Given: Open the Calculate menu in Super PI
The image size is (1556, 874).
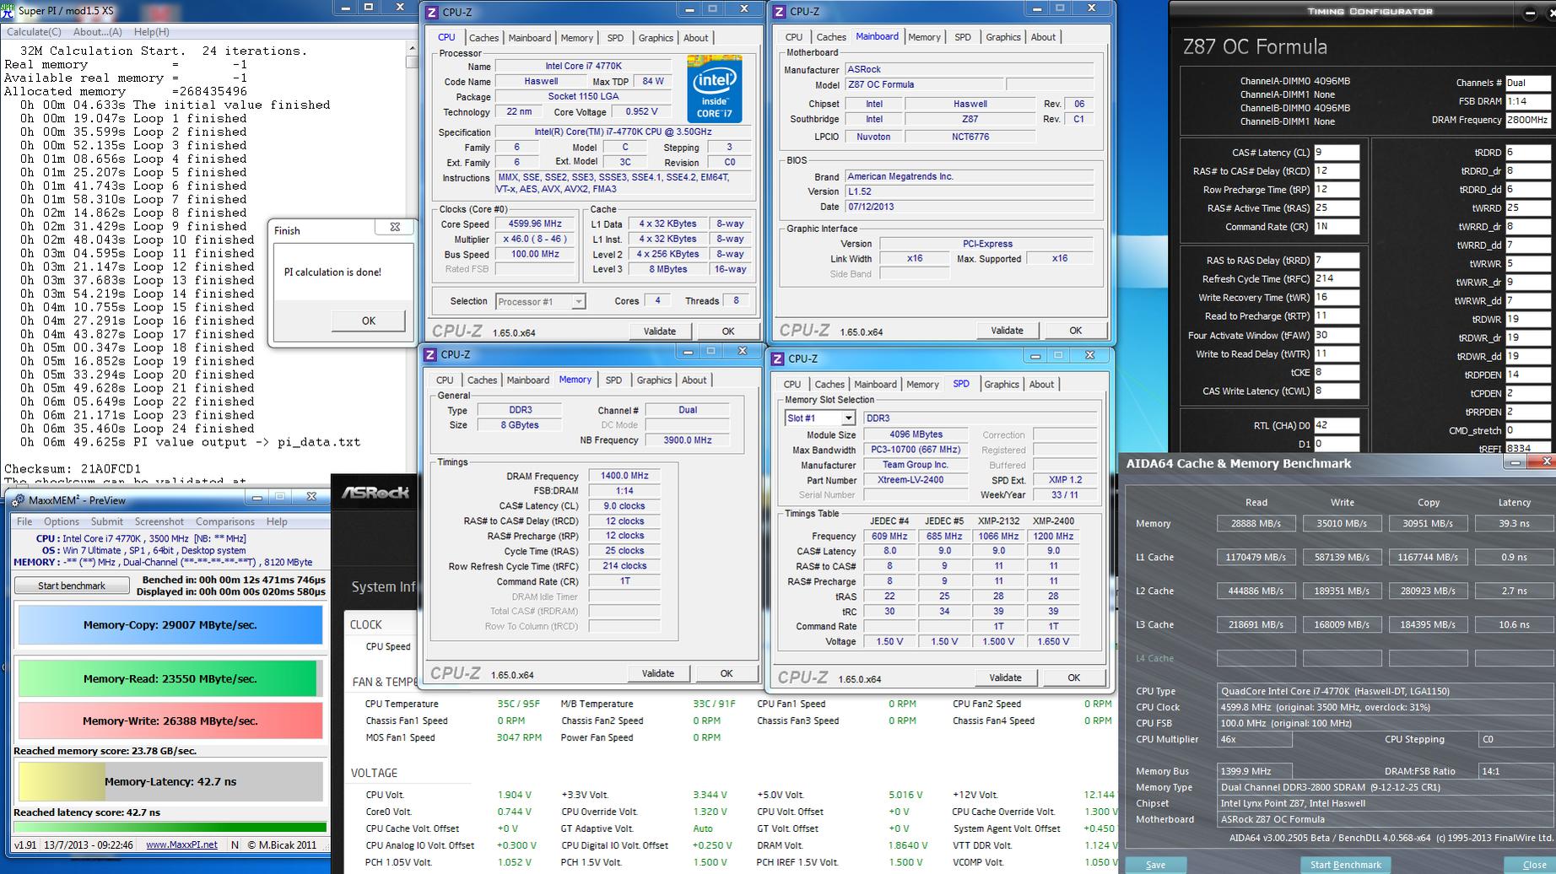Looking at the screenshot, I should (34, 32).
